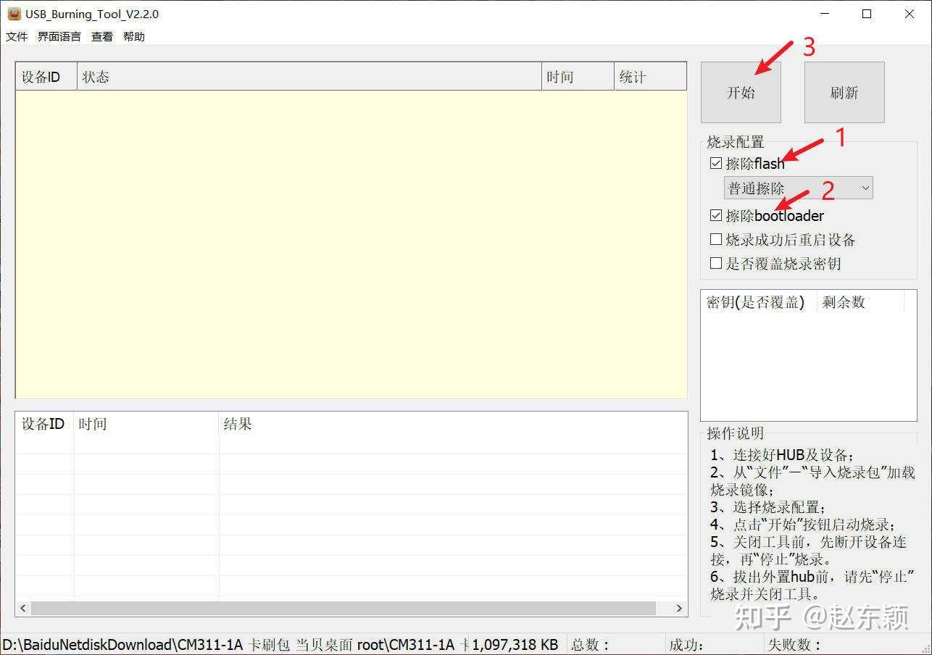Click the 状态 column header
This screenshot has height=655, width=932.
[309, 77]
